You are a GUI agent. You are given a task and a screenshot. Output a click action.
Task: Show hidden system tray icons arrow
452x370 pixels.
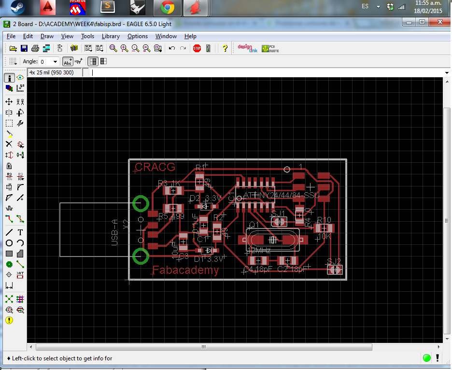pos(378,7)
